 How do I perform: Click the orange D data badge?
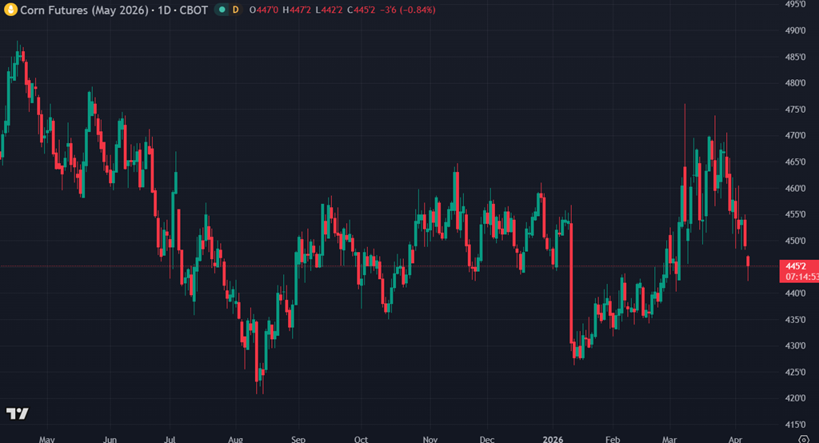pos(235,9)
